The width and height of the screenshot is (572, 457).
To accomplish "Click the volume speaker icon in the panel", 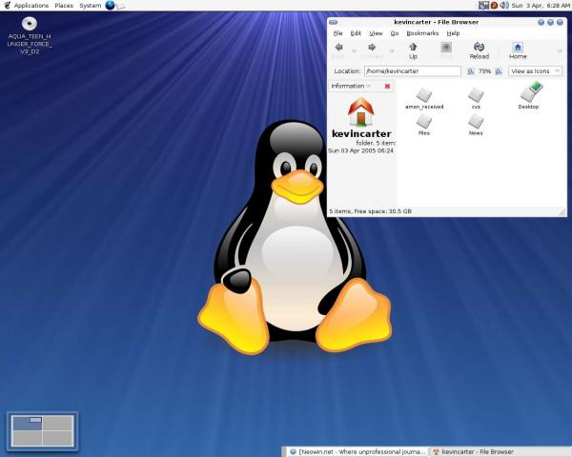I will pyautogui.click(x=503, y=6).
